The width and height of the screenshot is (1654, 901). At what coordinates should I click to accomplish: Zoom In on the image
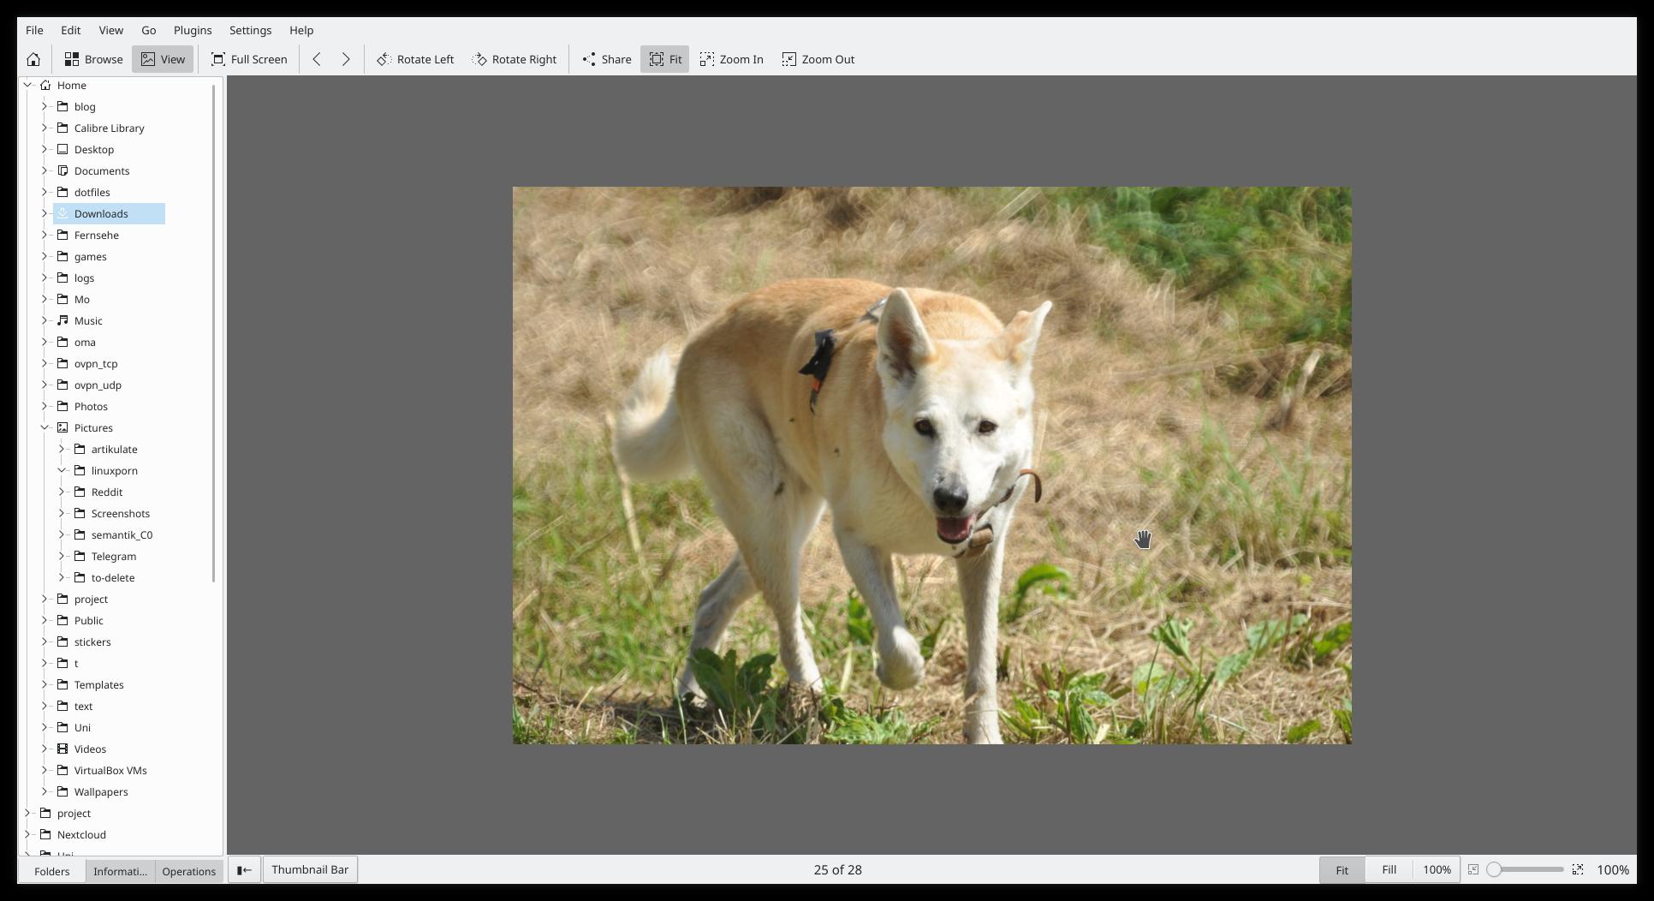[x=732, y=59]
